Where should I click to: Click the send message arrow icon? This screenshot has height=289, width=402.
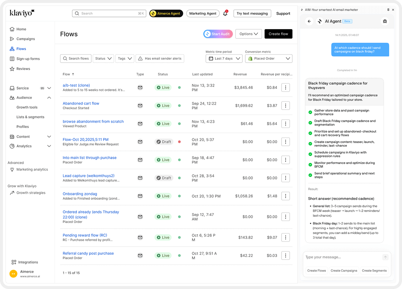coord(385,257)
